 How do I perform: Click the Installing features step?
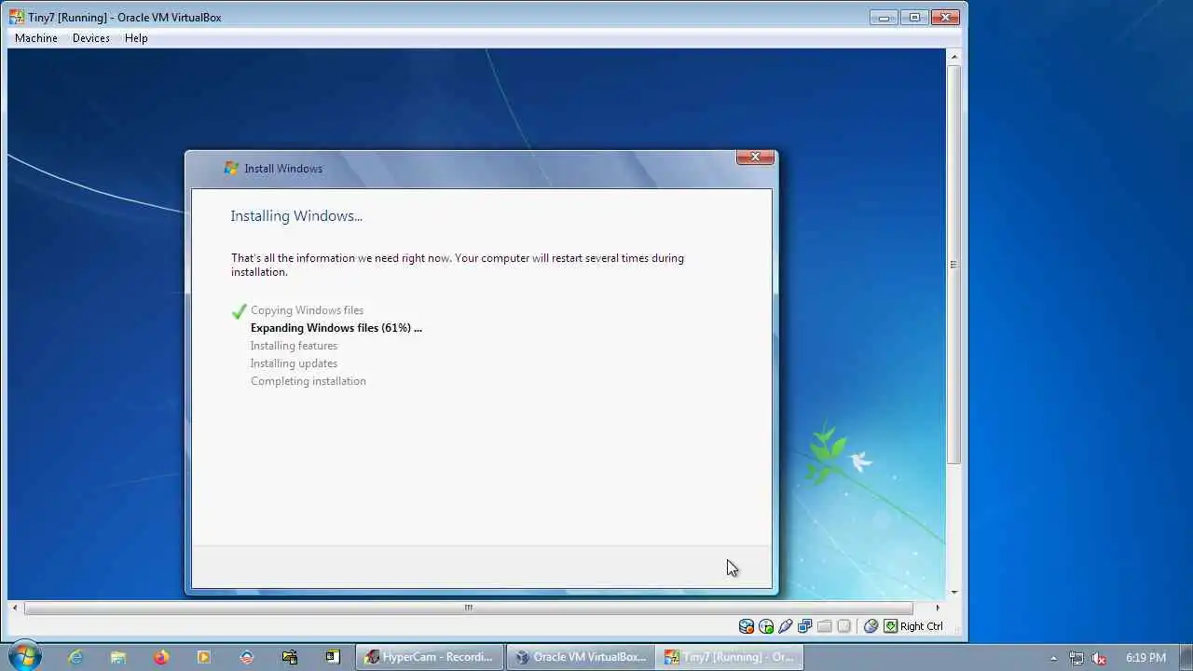tap(294, 346)
